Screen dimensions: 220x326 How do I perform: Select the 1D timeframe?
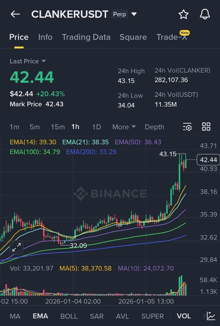tap(96, 127)
